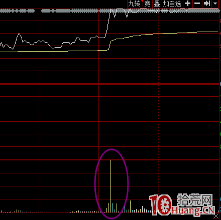The width and height of the screenshot is (221, 220).
Task: Click the plus zoom-in icon
Action: [x=187, y=4]
